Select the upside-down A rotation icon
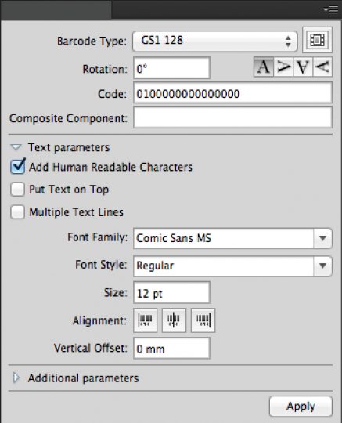 pyautogui.click(x=303, y=67)
